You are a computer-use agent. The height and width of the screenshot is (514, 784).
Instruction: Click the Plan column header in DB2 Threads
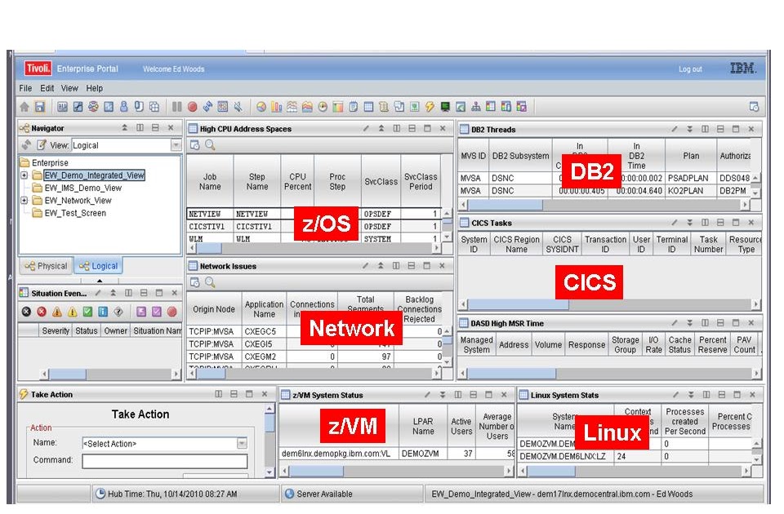tap(691, 156)
